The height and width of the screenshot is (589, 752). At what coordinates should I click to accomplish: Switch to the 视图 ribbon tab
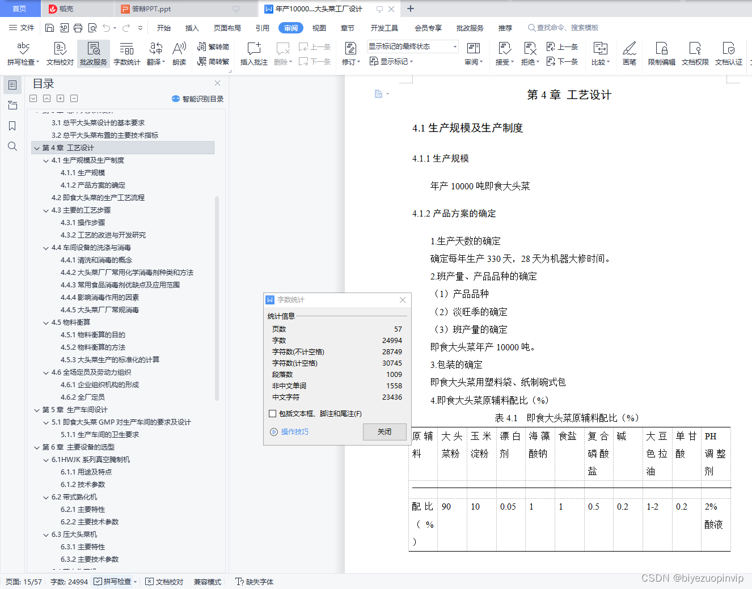click(319, 28)
